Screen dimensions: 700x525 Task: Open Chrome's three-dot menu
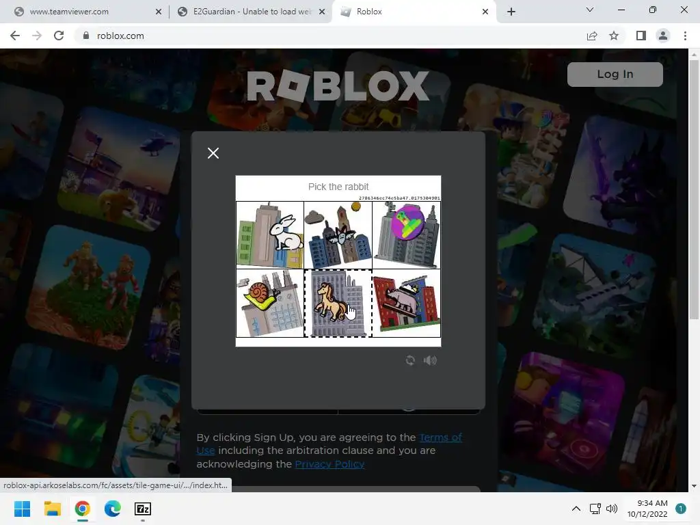[x=685, y=36]
